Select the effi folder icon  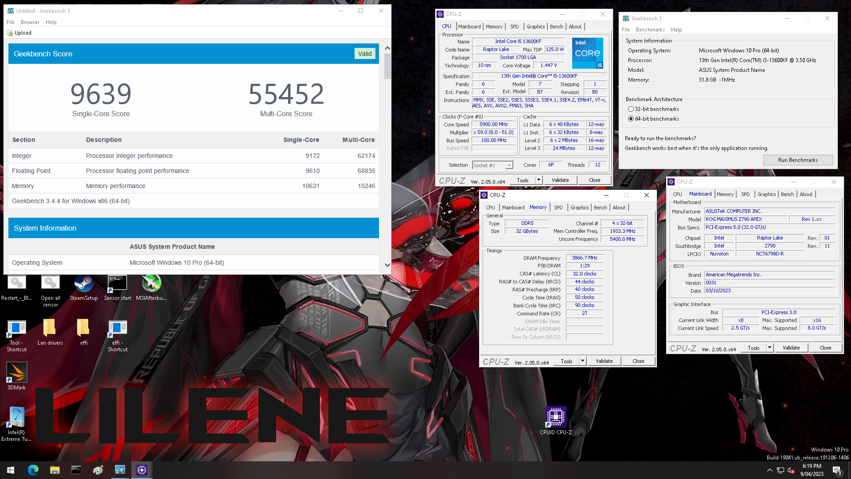point(84,332)
